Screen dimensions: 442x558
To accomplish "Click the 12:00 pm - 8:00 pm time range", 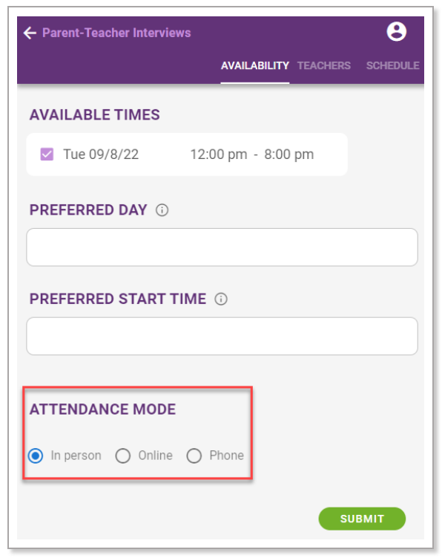I will tap(252, 155).
